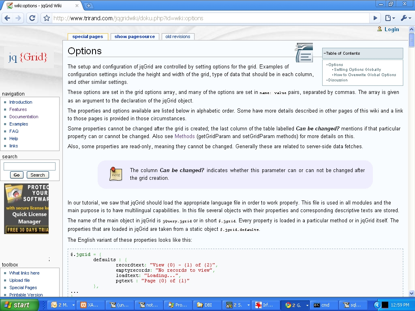Screen dimensions: 415x311
Task: Open the Features navigation link
Action: (x=18, y=109)
